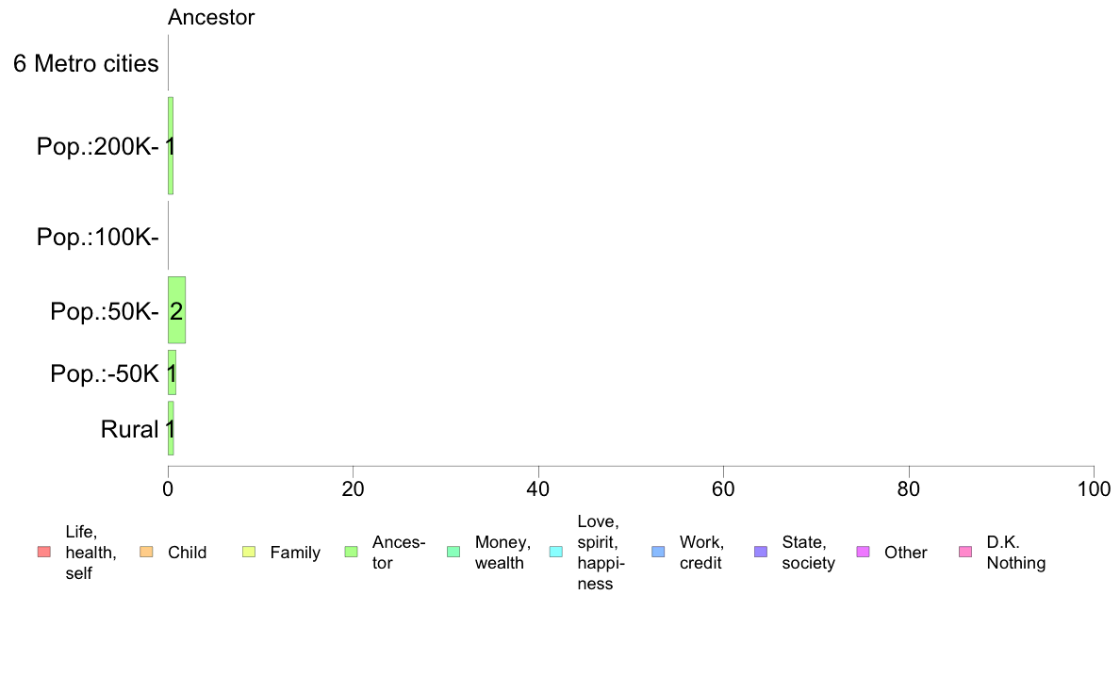
Task: Click the pink D.K. Nothing swatch
Action: tap(965, 552)
